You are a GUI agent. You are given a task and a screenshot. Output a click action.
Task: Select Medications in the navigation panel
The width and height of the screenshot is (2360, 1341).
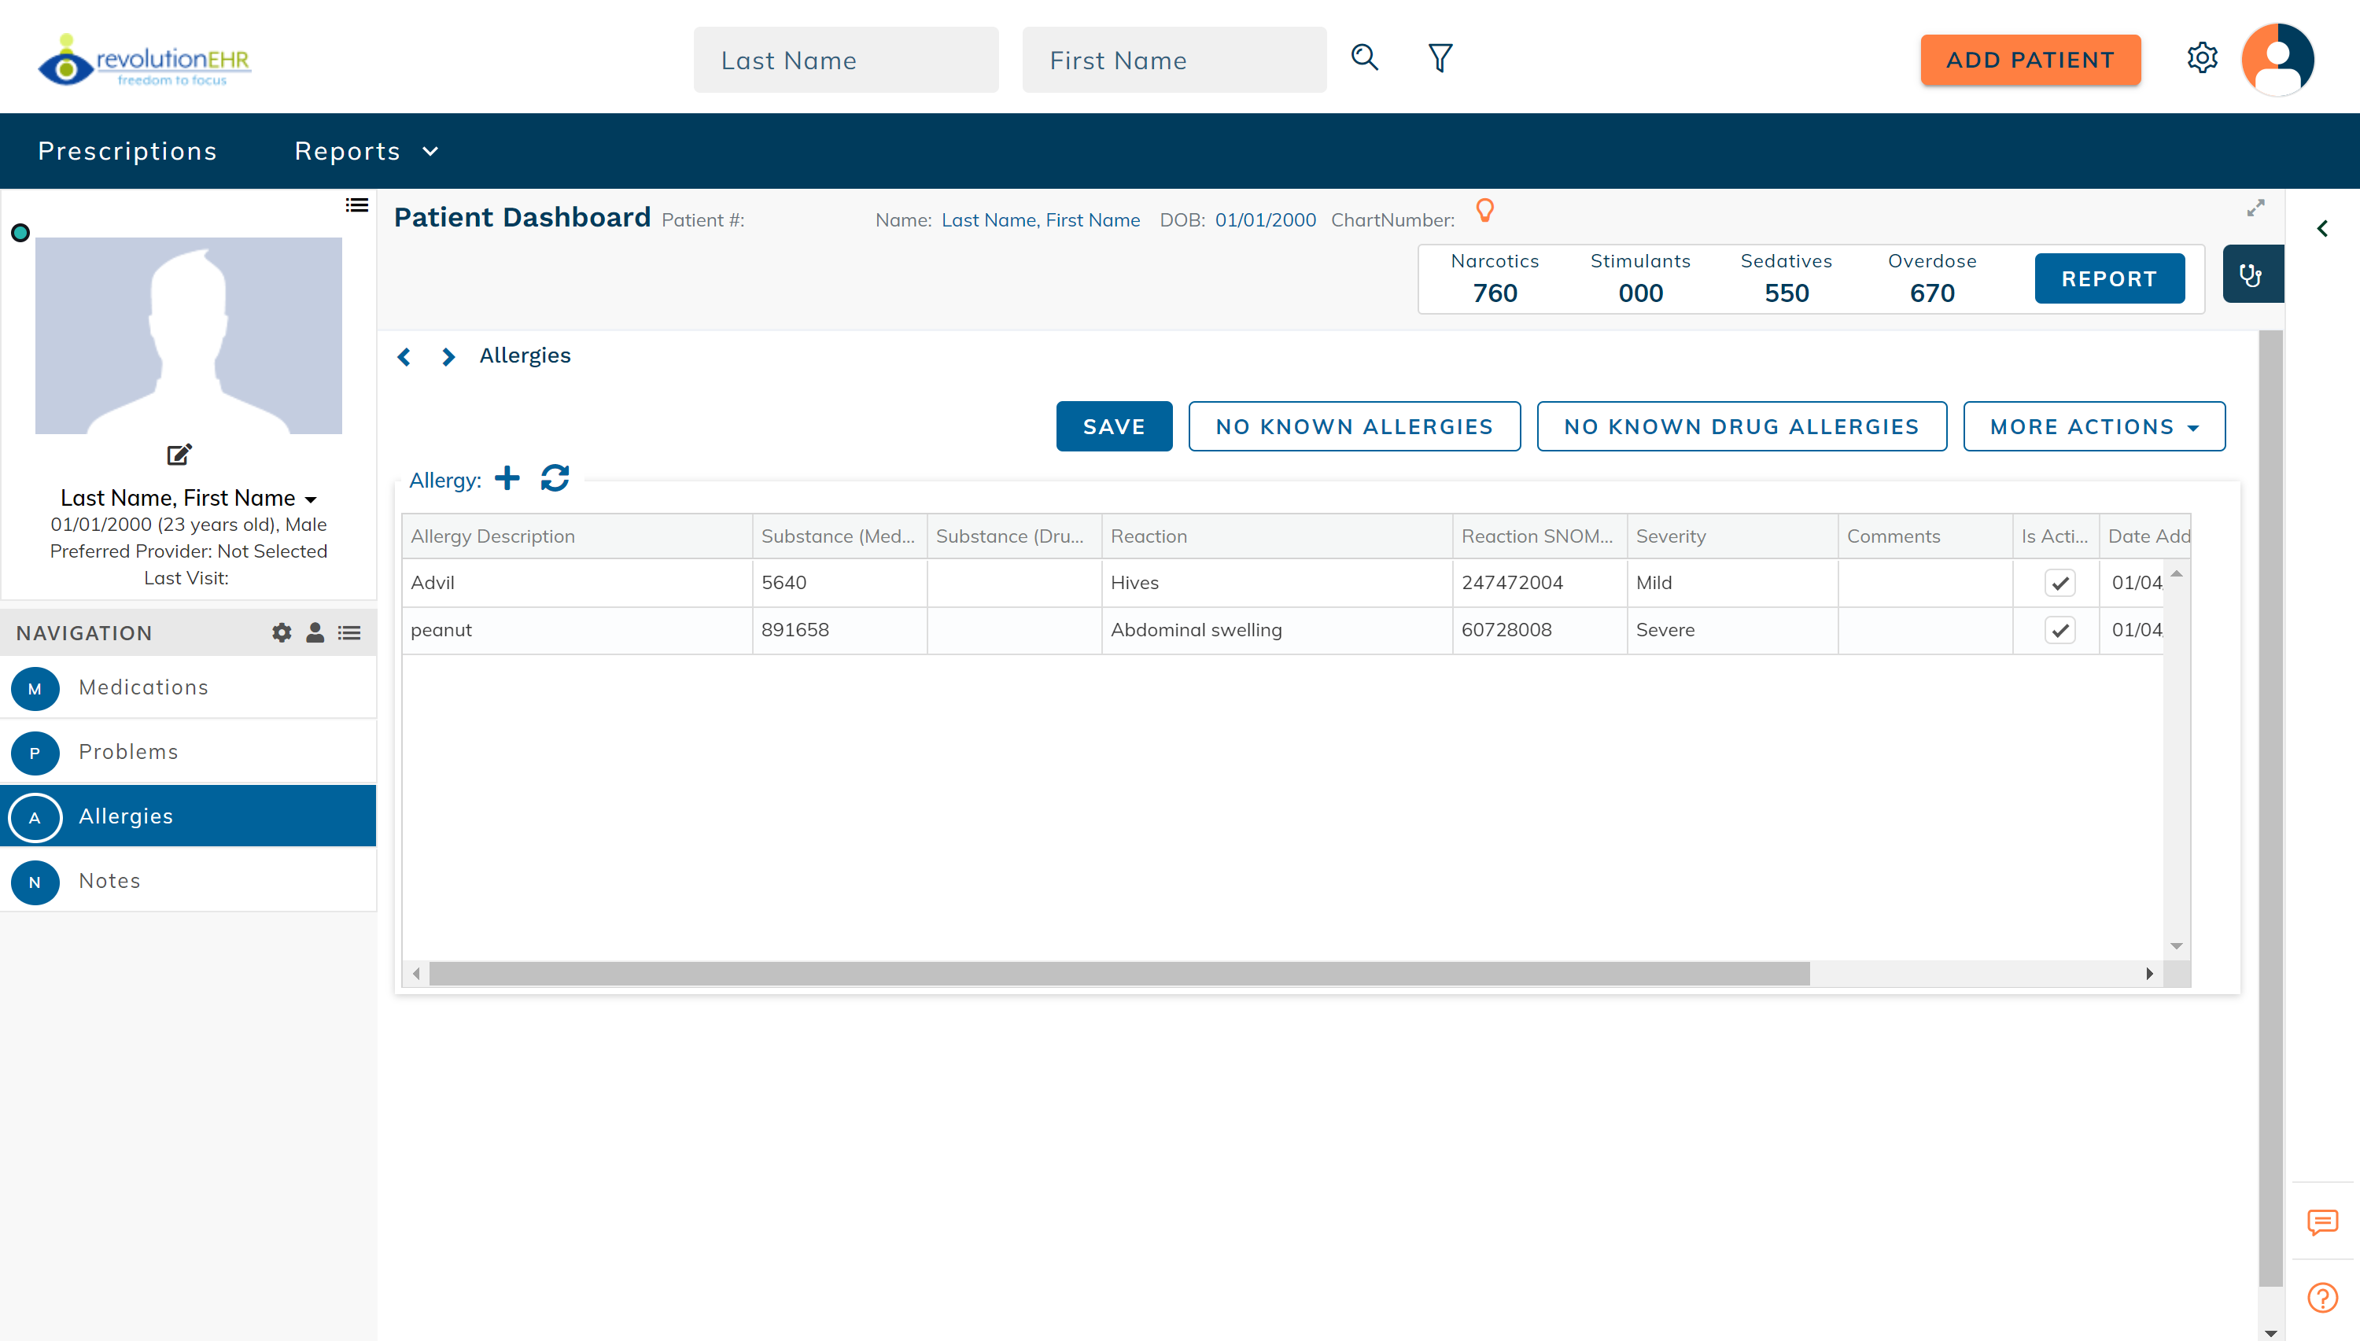click(142, 687)
